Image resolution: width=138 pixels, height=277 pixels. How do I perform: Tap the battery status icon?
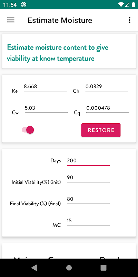(133, 5)
